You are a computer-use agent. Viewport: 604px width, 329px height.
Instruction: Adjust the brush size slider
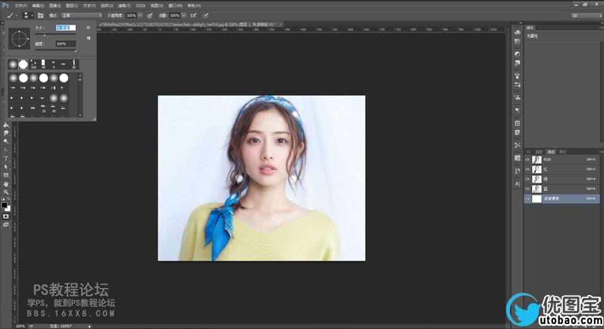(45, 35)
